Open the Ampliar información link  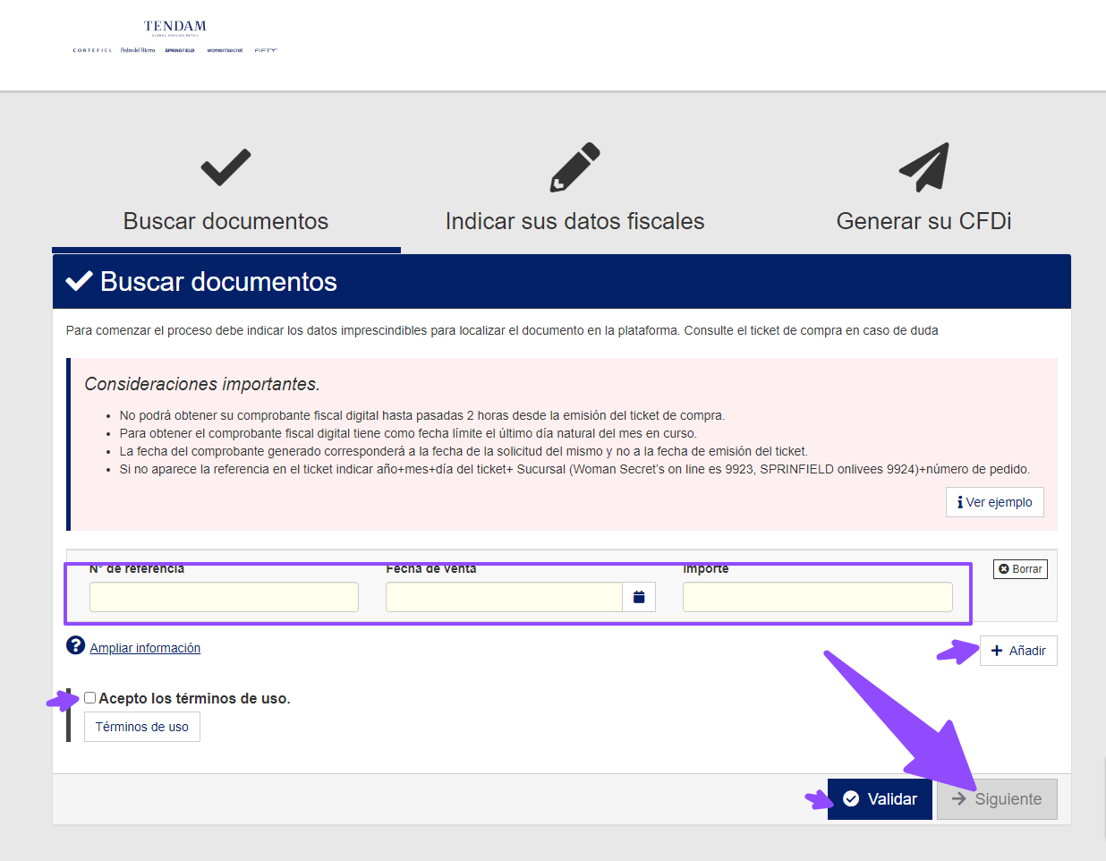tap(145, 648)
